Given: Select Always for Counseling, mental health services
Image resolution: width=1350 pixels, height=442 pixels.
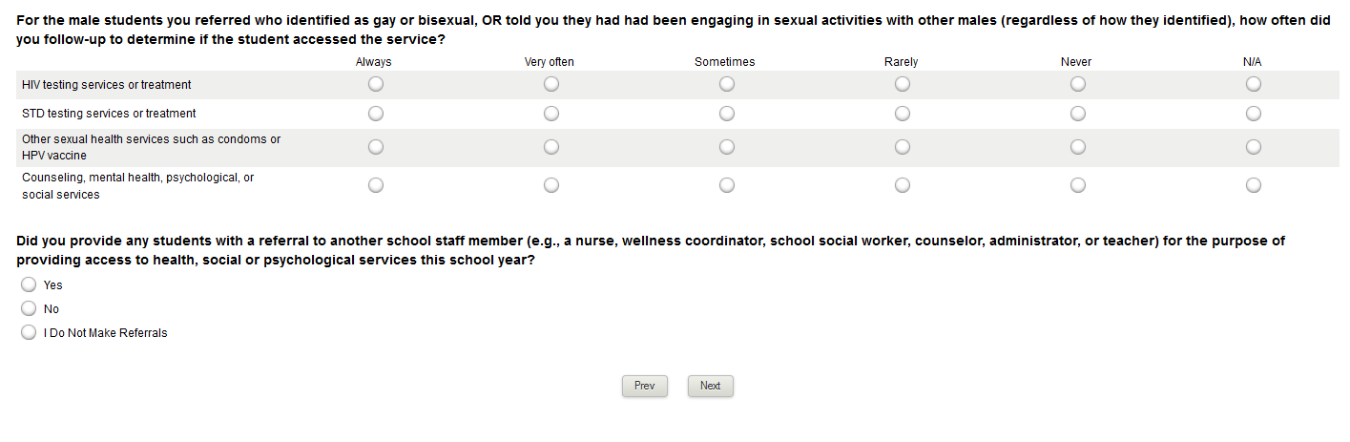Looking at the screenshot, I should pyautogui.click(x=375, y=185).
